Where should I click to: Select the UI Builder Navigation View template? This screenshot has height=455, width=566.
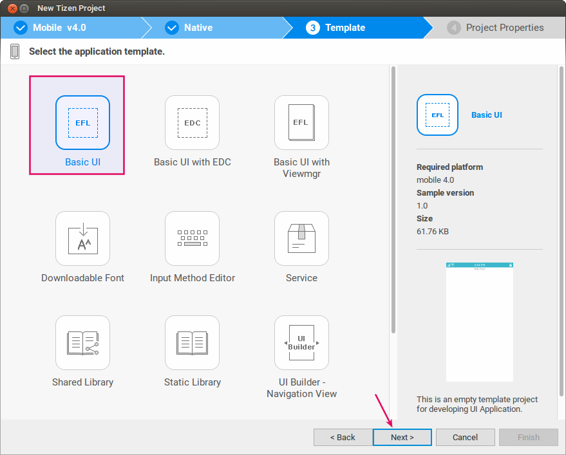(301, 342)
